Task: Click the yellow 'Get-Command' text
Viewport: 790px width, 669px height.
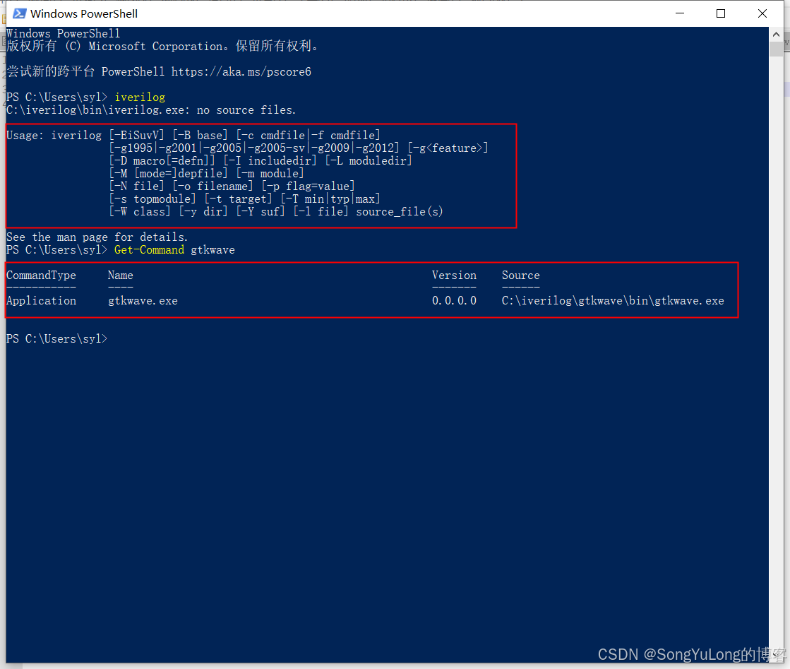Action: click(149, 249)
